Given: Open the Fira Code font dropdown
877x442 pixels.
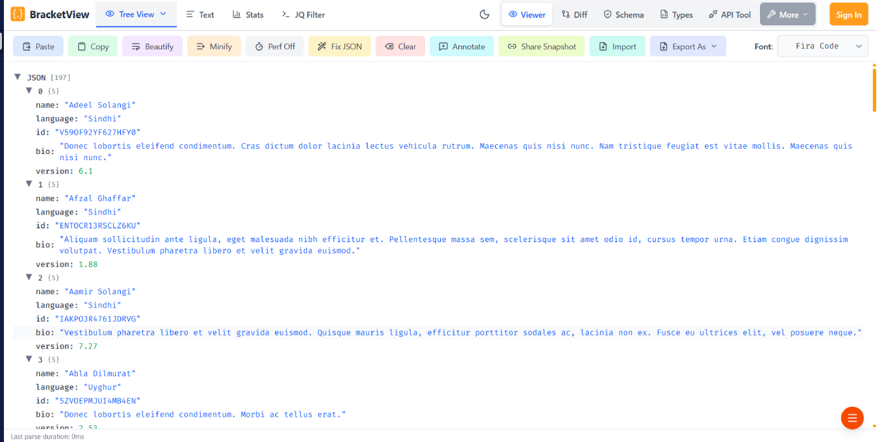Looking at the screenshot, I should (822, 46).
